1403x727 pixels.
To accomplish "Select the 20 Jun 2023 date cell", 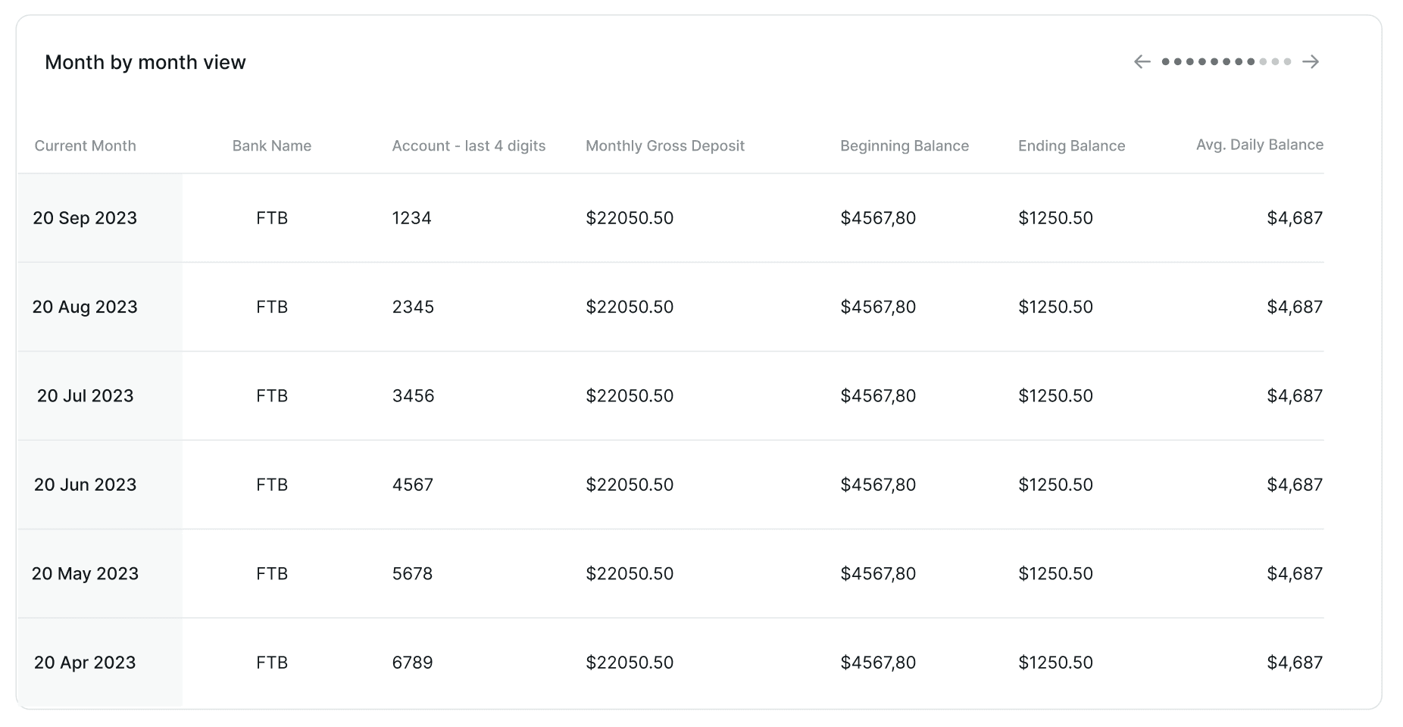I will pyautogui.click(x=85, y=485).
